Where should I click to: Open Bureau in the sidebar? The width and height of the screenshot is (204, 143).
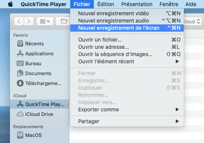[x=40, y=64]
